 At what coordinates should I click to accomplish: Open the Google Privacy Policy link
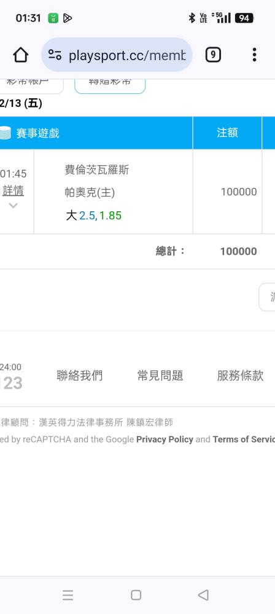(165, 440)
